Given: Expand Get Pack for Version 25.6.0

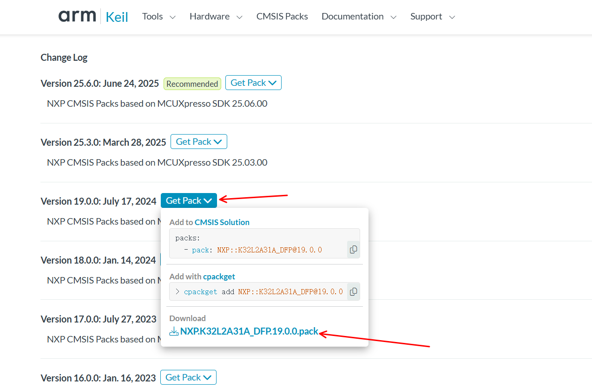Looking at the screenshot, I should click(x=253, y=83).
